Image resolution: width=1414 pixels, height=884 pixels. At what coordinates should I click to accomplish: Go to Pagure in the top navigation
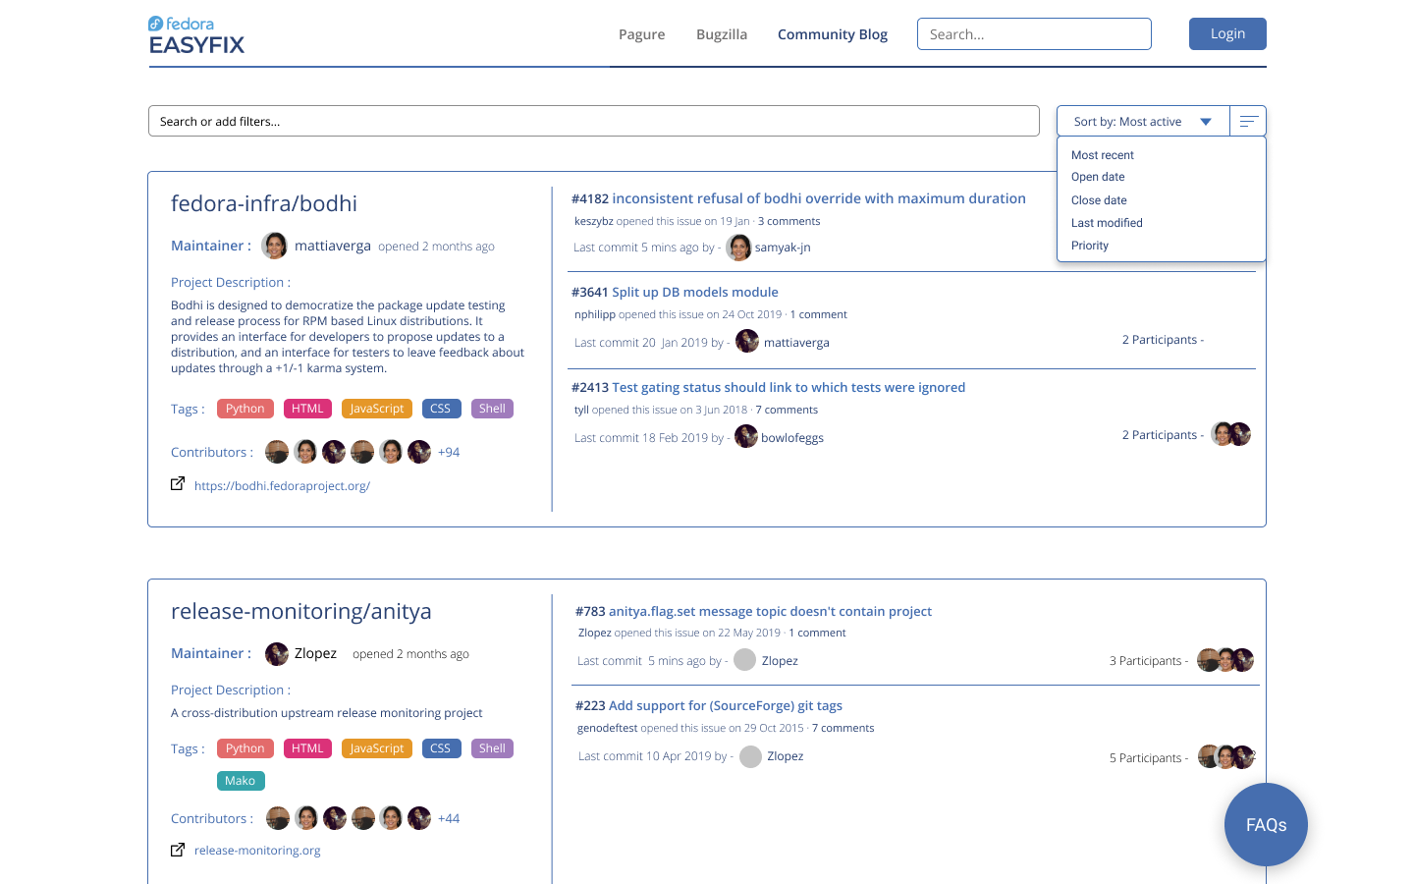(641, 34)
